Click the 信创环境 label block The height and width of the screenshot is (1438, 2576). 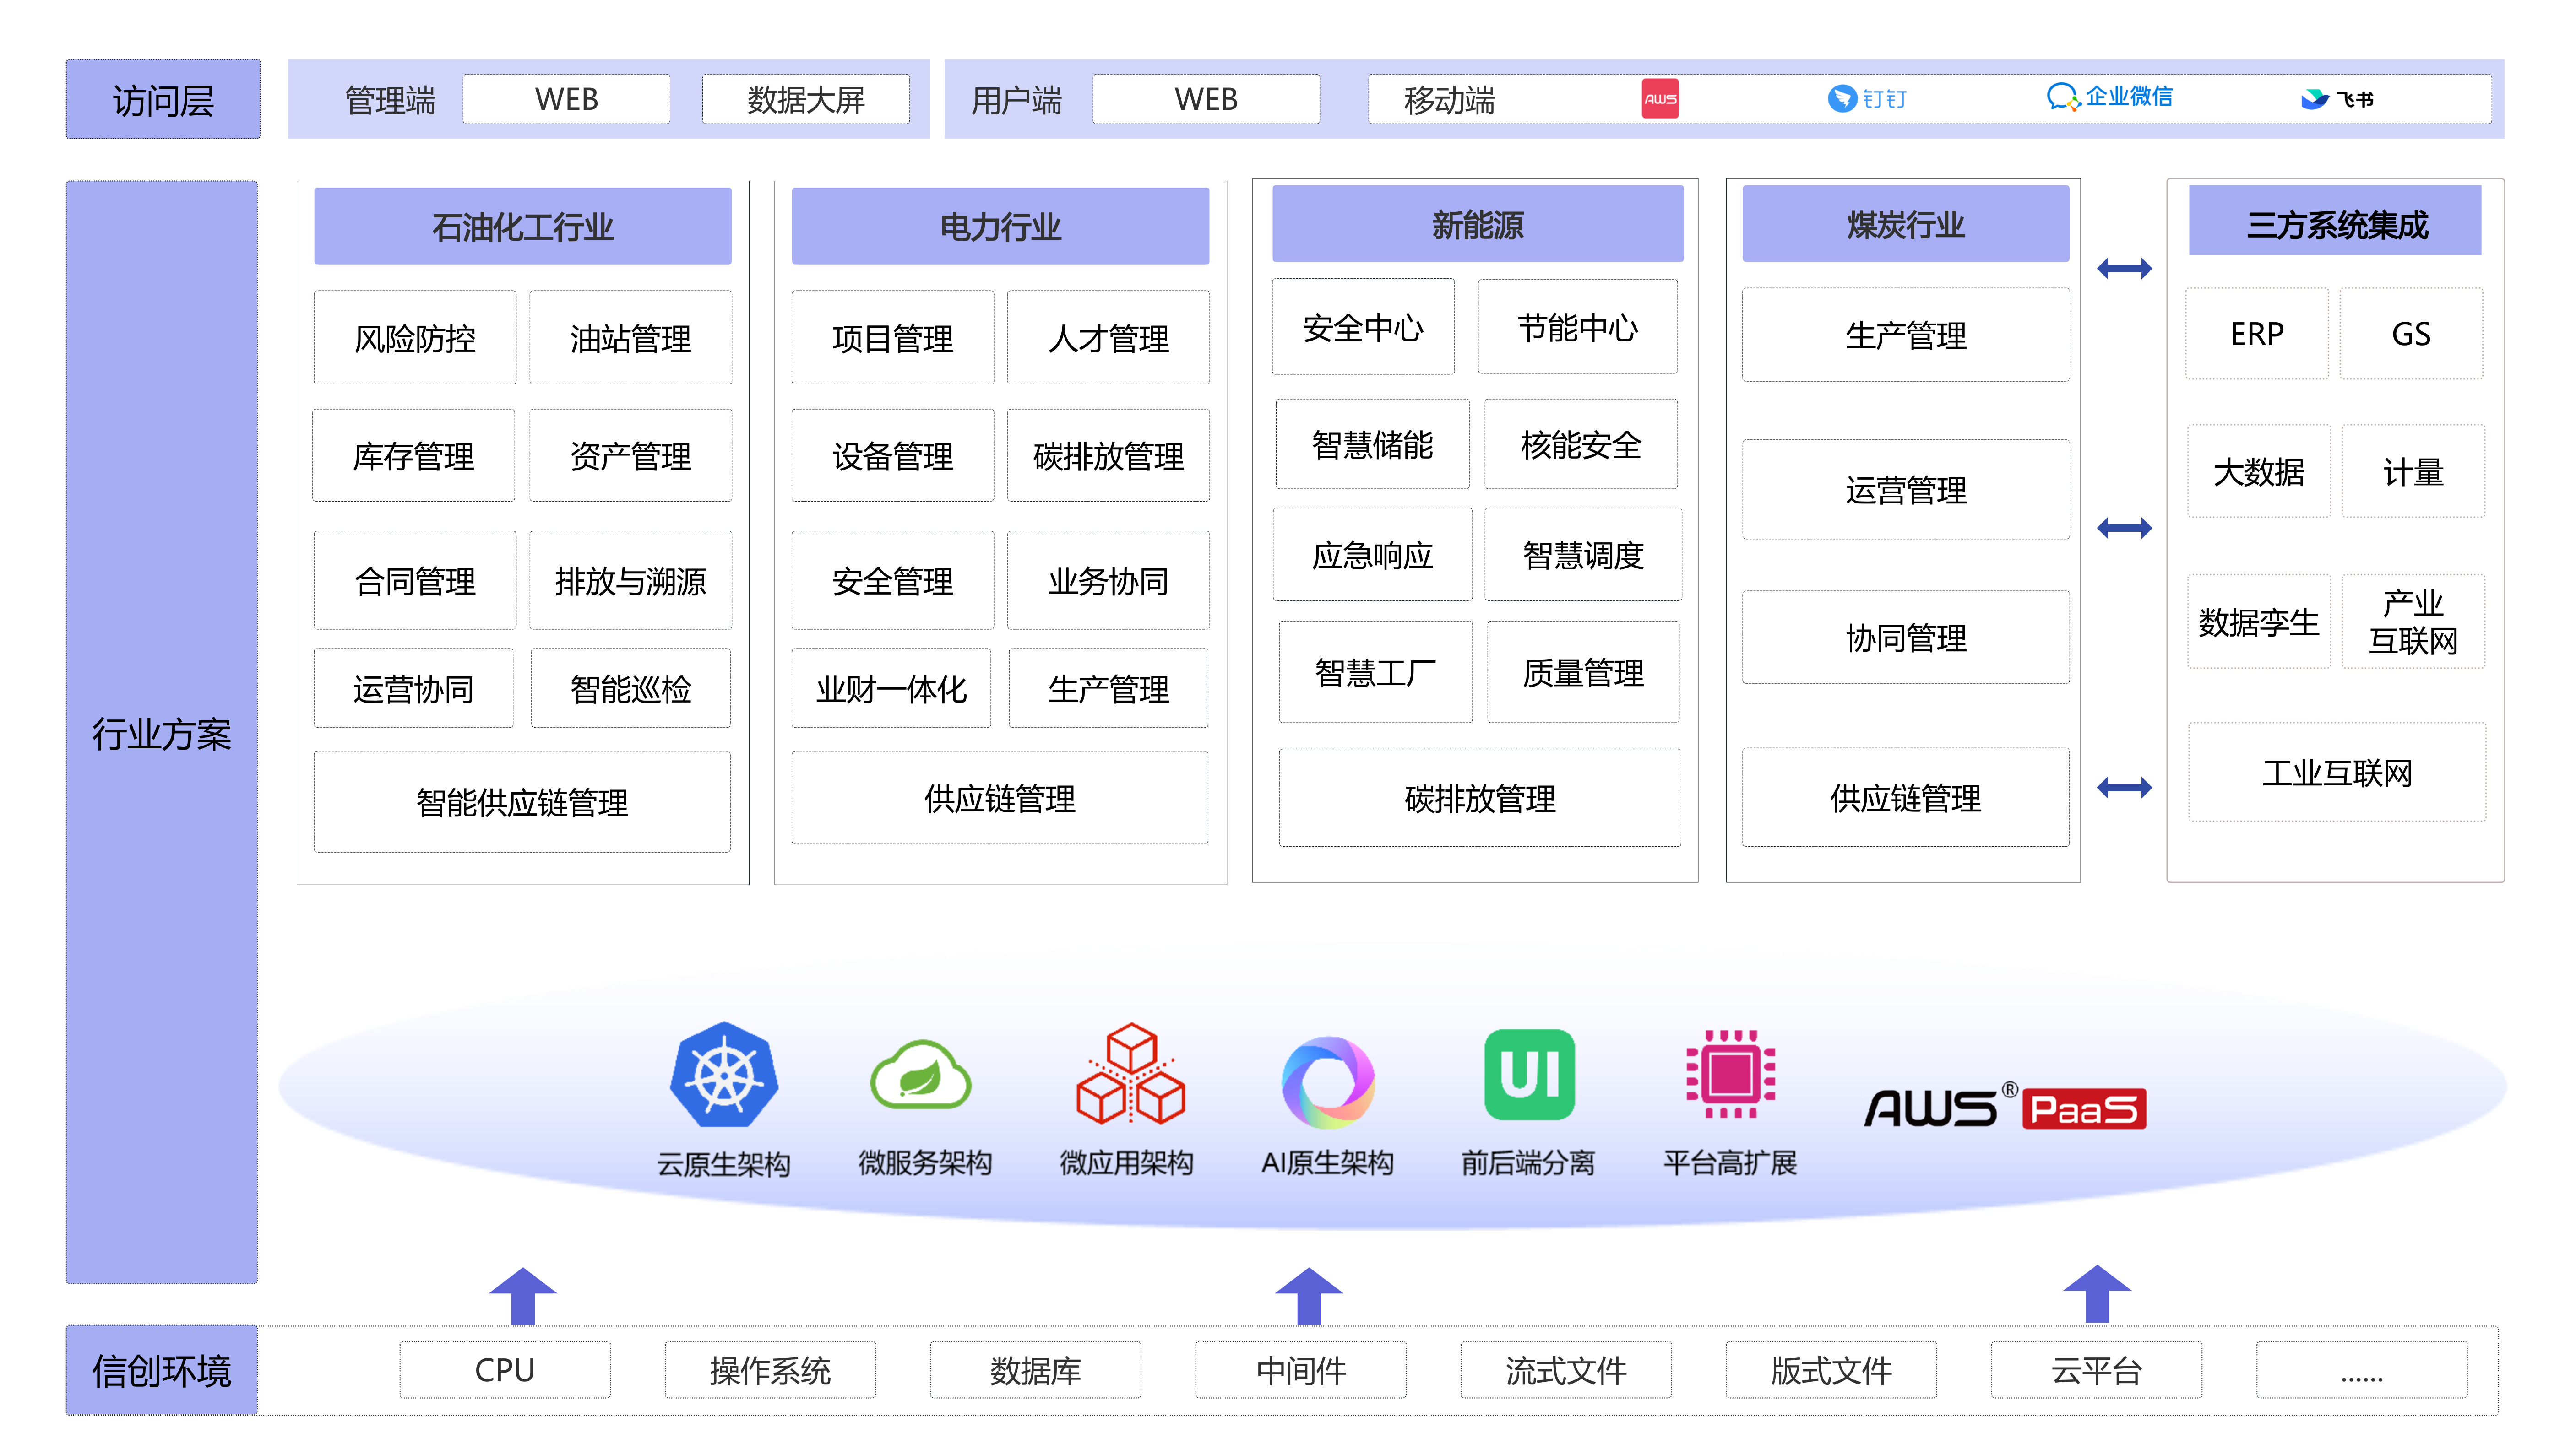pyautogui.click(x=162, y=1370)
